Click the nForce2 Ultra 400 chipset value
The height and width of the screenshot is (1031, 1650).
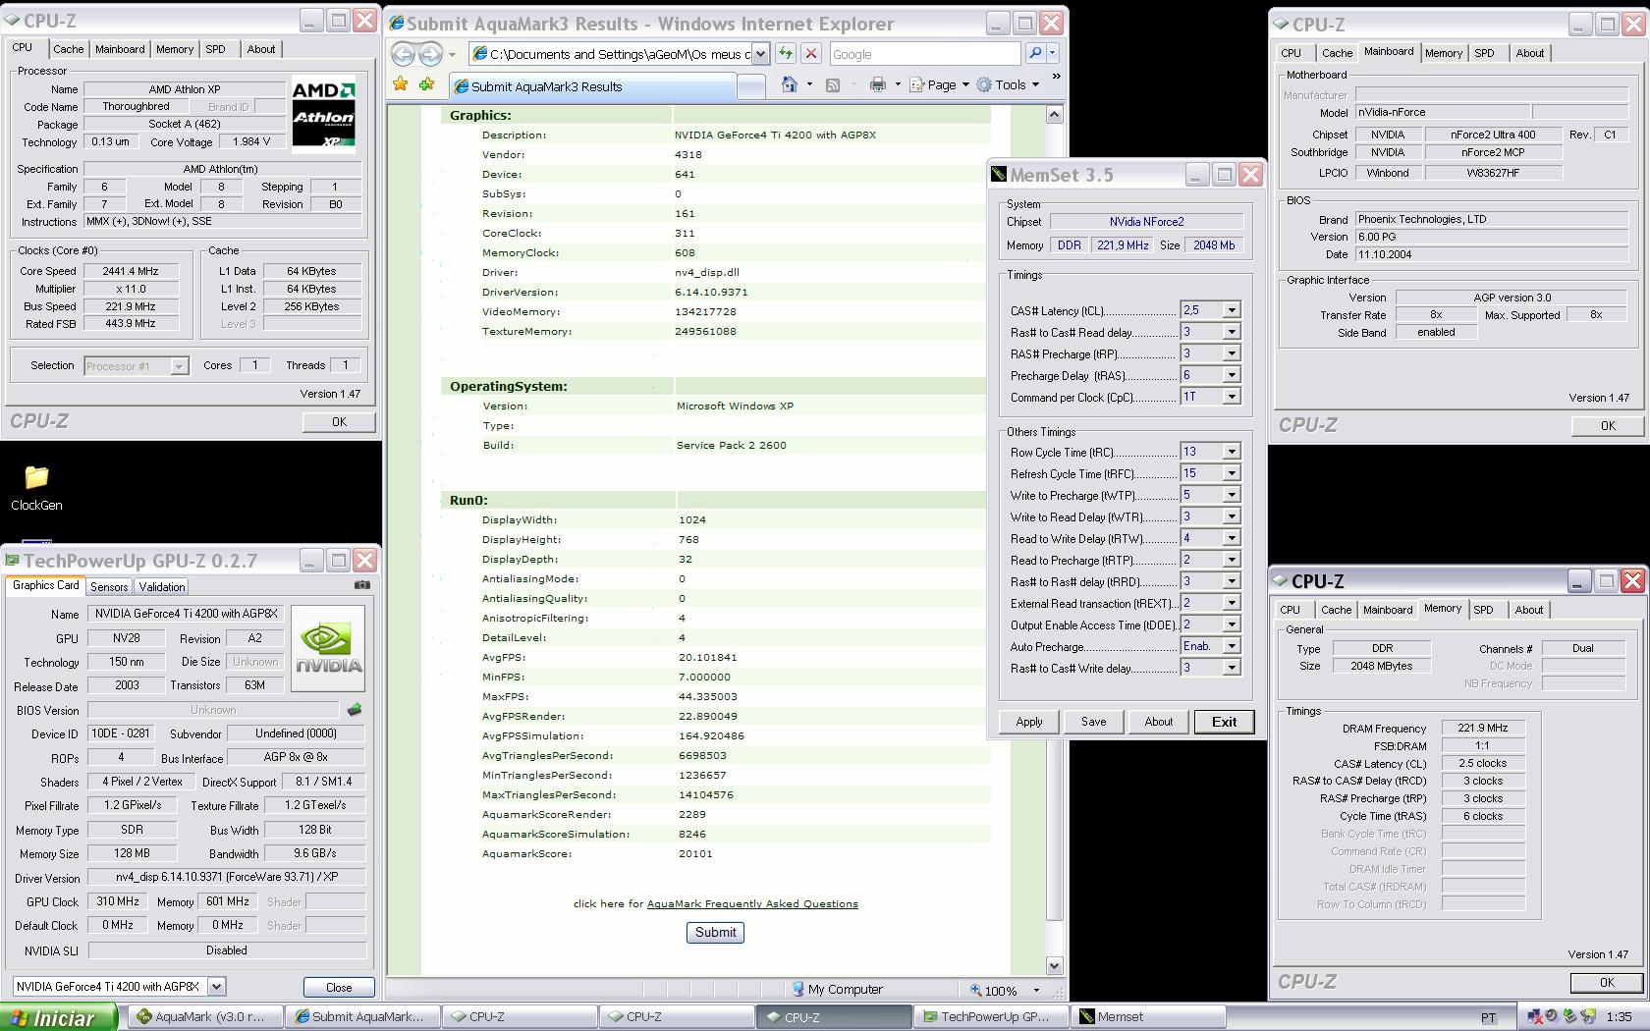coord(1493,136)
